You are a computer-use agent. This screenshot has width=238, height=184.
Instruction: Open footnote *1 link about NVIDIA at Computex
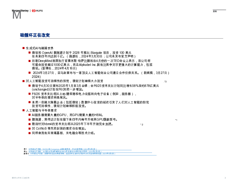pos(63,149)
